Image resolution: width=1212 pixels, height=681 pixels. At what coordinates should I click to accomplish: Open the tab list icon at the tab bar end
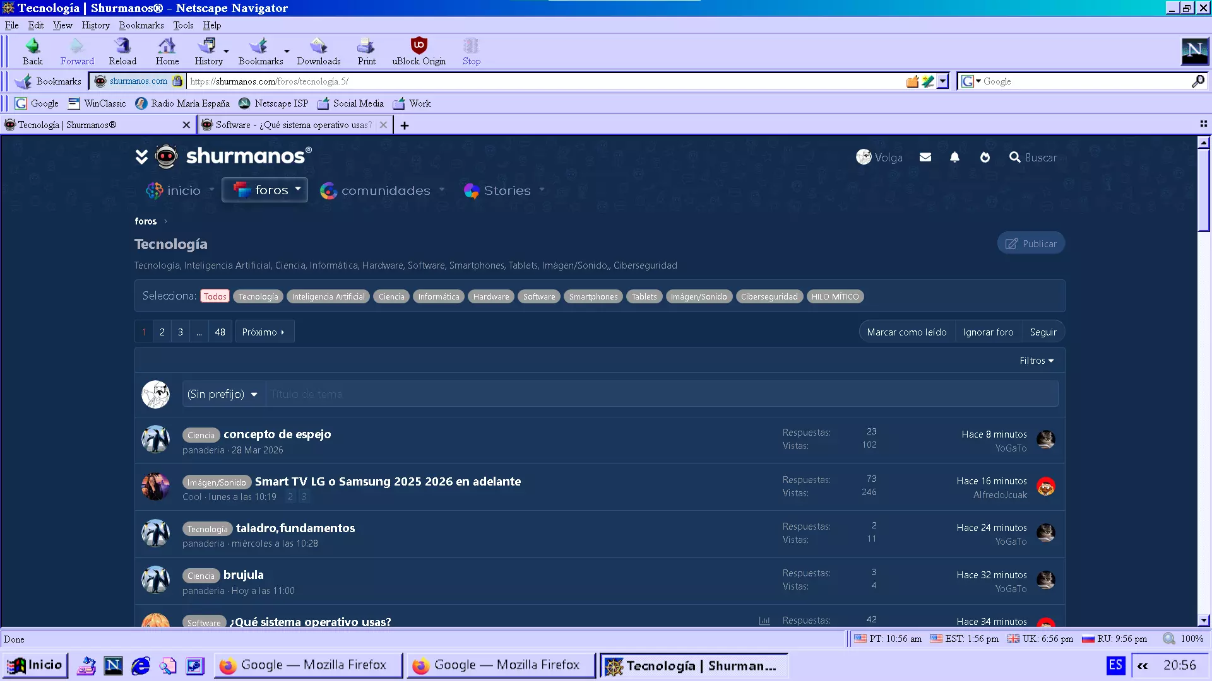[1203, 124]
